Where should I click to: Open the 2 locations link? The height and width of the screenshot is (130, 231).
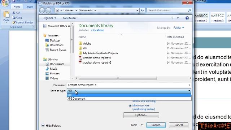97,30
